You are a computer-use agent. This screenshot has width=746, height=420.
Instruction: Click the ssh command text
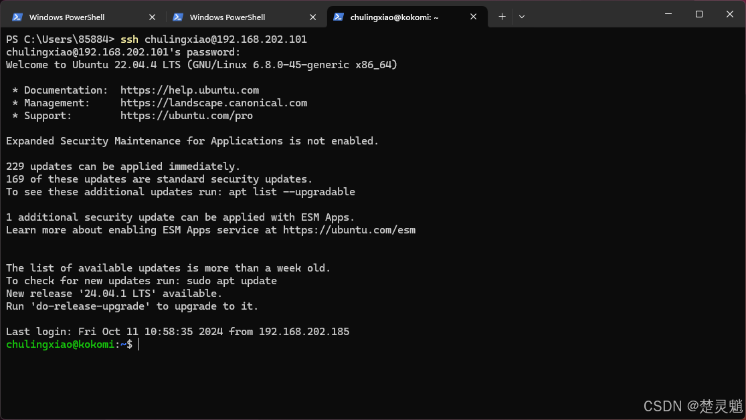pos(129,39)
